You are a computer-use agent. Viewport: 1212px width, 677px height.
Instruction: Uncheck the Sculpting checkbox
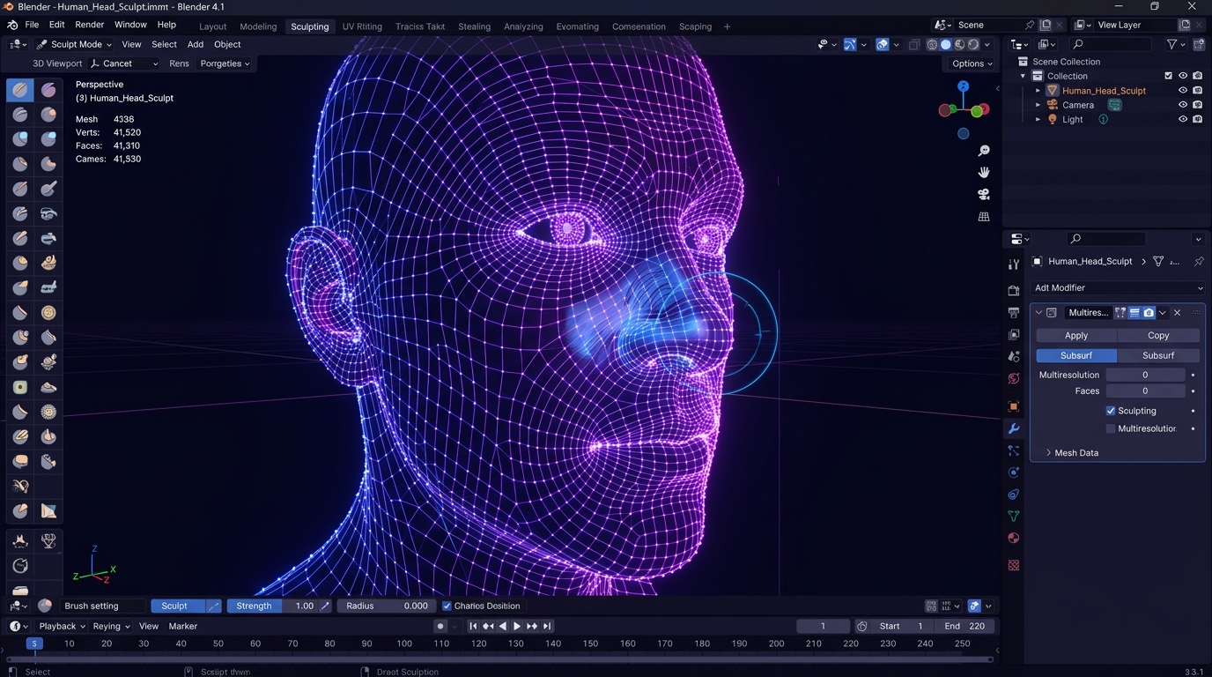[x=1111, y=411]
